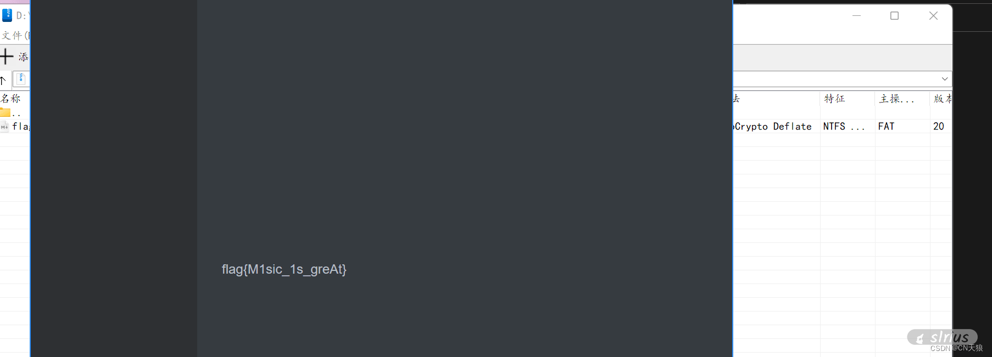This screenshot has height=357, width=992.
Task: Click the up-arrow parent directory icon
Action: 3,81
